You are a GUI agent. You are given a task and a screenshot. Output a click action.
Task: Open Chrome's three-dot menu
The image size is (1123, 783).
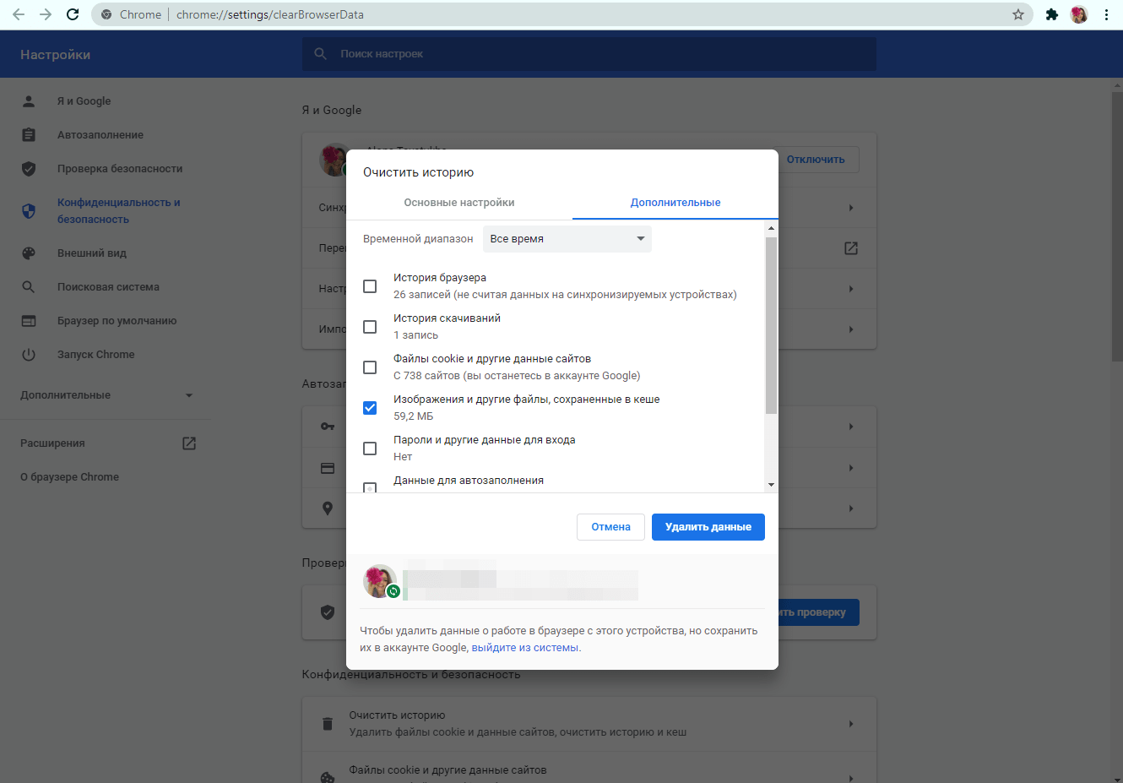click(x=1106, y=14)
